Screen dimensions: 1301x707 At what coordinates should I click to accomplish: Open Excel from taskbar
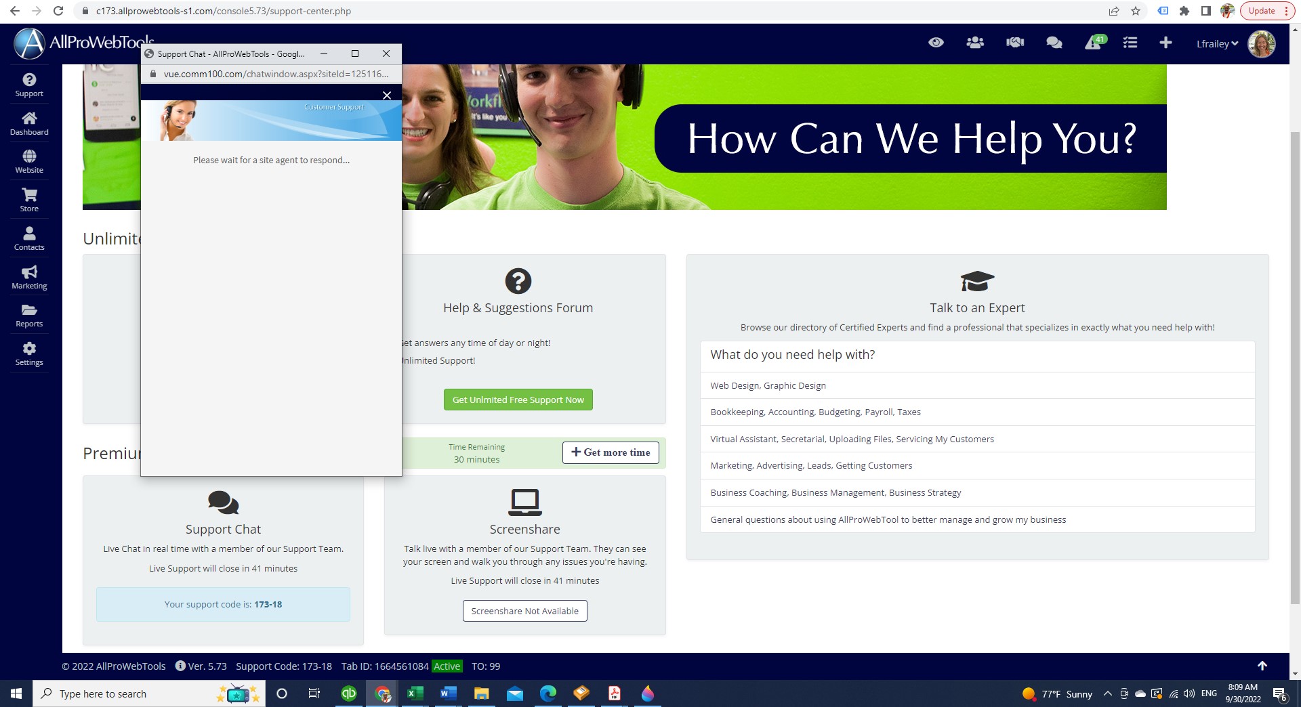pyautogui.click(x=415, y=693)
